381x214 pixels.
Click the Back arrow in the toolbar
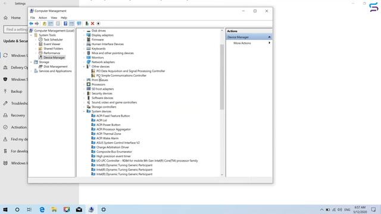click(31, 24)
